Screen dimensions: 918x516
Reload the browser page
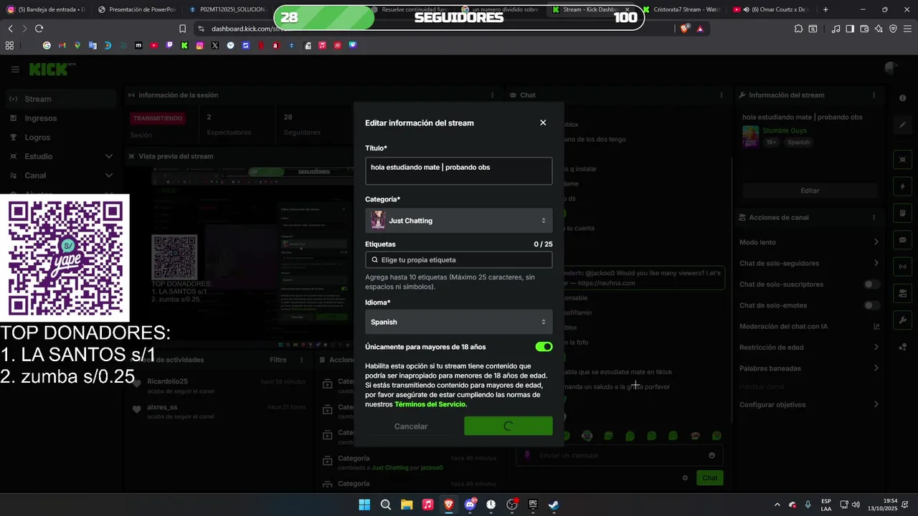pyautogui.click(x=39, y=29)
